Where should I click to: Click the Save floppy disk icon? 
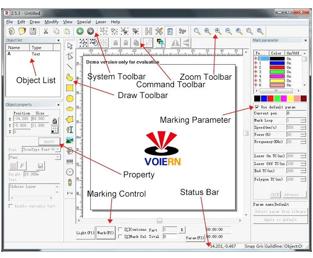click(x=33, y=31)
